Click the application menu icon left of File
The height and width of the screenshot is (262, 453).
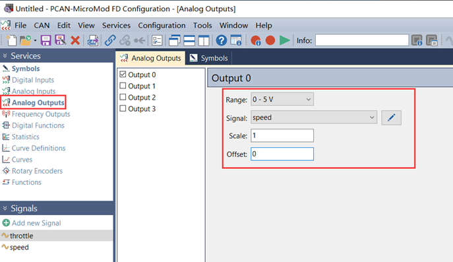[5, 26]
